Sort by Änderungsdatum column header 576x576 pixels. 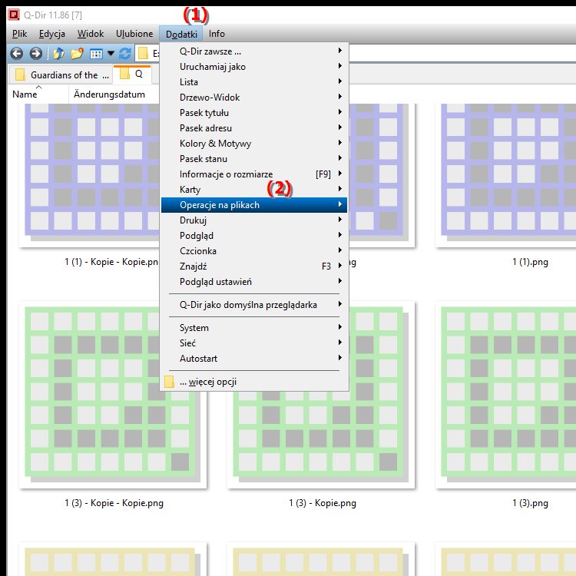tap(109, 94)
